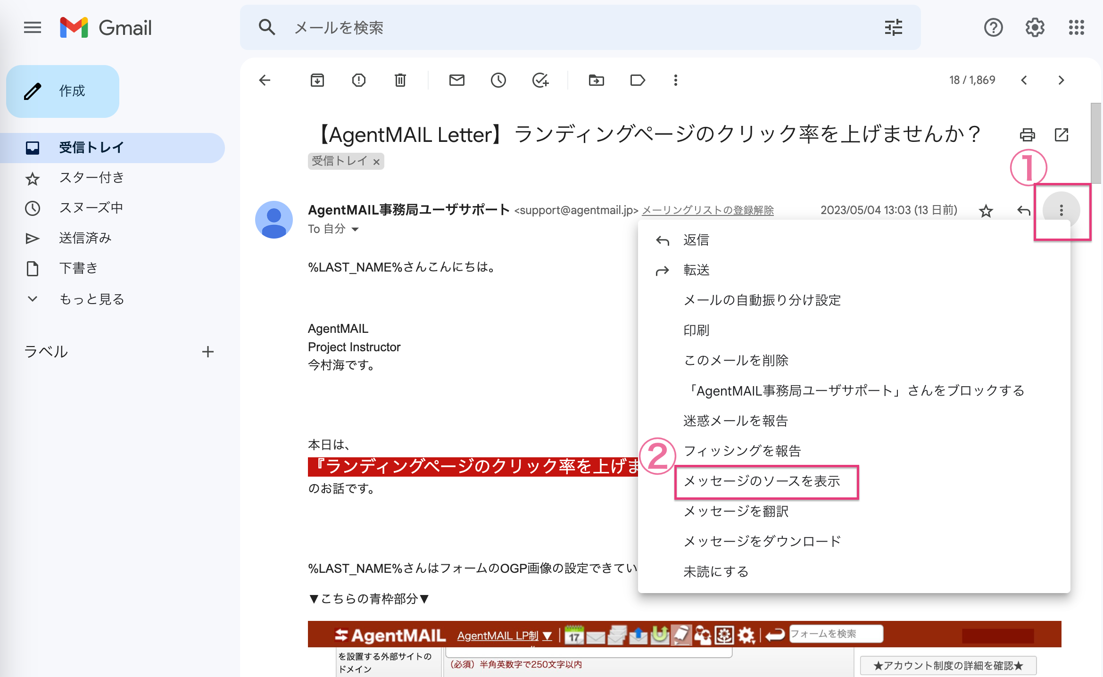Viewport: 1103px width, 677px height.
Task: Block AgentMAIL事務局ユーザサポート sender
Action: [x=854, y=391]
